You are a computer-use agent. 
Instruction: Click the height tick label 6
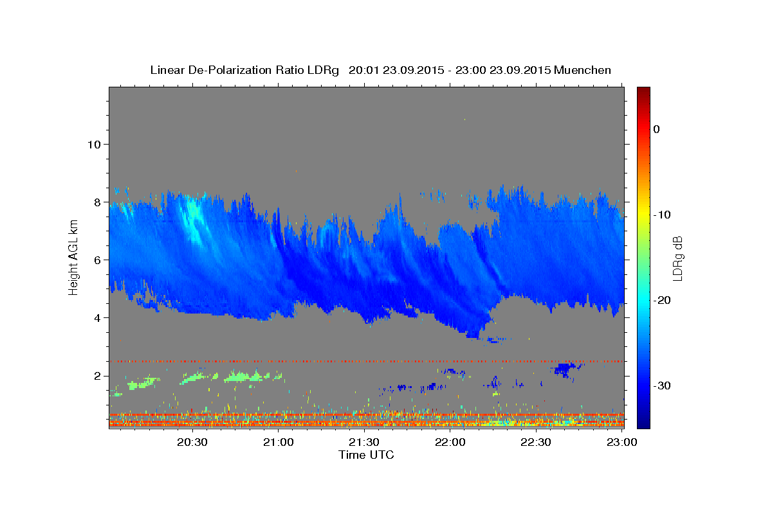click(x=98, y=260)
